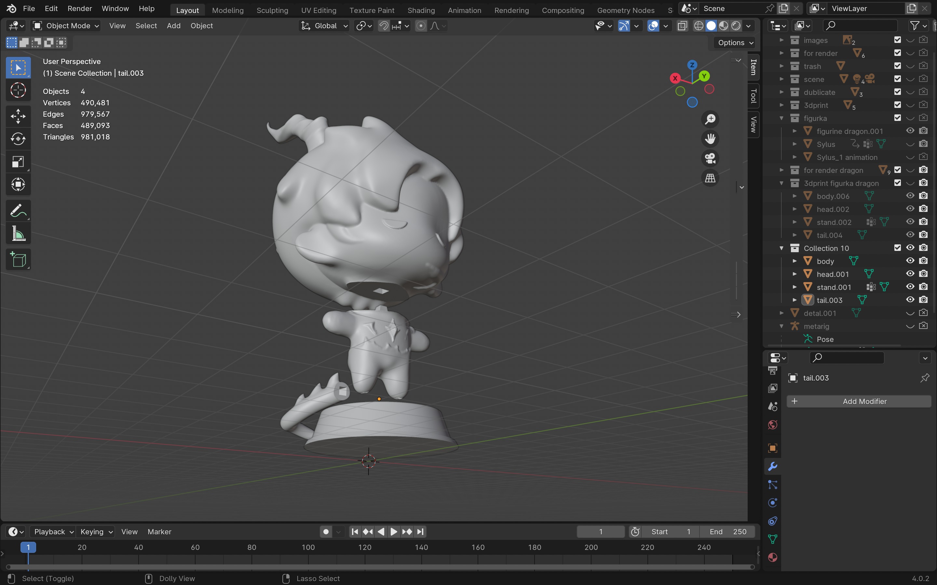
Task: Open the Keying dropdown
Action: click(x=96, y=532)
